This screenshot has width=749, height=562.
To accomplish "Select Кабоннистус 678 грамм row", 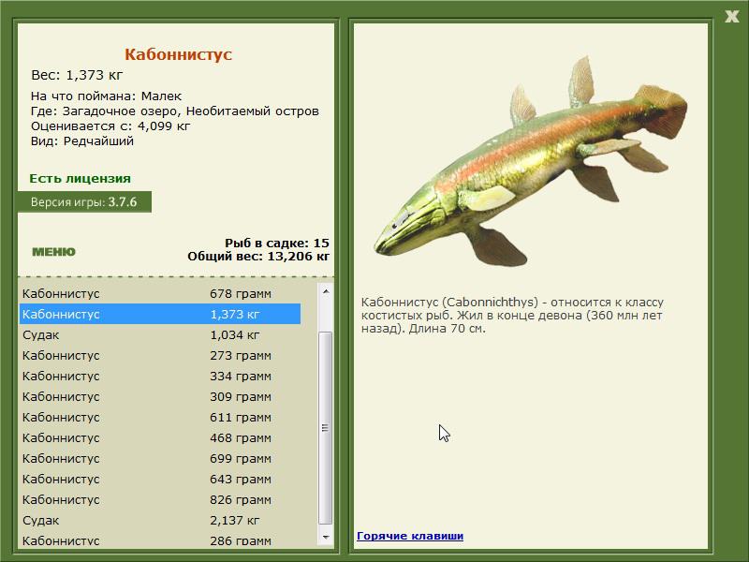I will 160,293.
